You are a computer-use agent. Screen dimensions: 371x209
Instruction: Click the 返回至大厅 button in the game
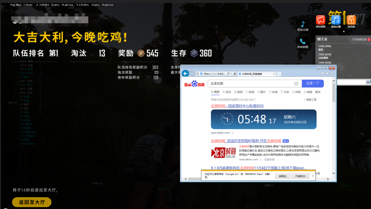32,202
